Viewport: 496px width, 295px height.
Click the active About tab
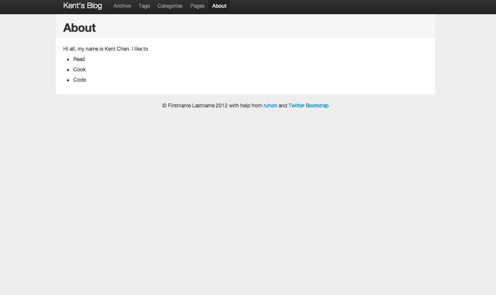[x=219, y=6]
